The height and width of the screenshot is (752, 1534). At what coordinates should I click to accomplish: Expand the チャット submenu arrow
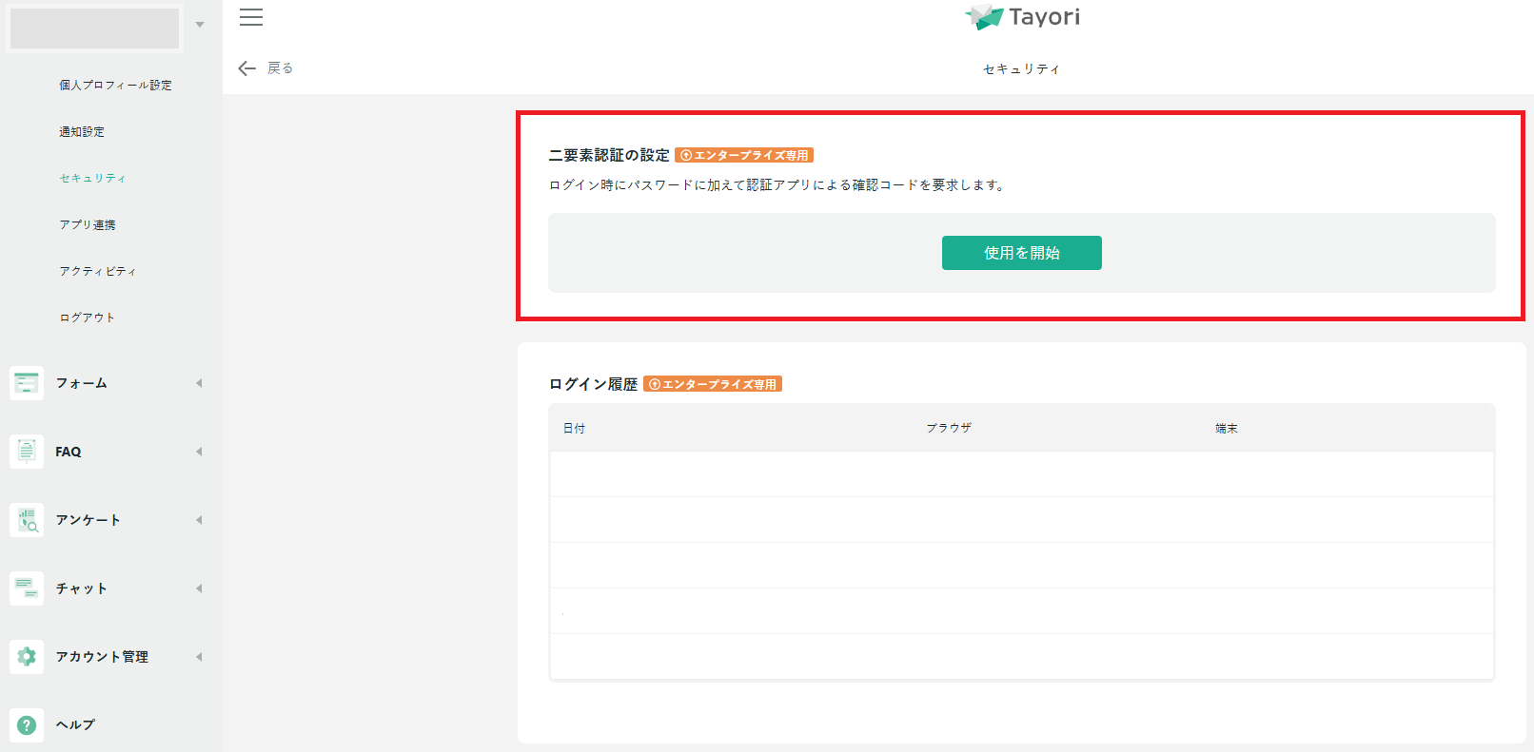tap(199, 588)
